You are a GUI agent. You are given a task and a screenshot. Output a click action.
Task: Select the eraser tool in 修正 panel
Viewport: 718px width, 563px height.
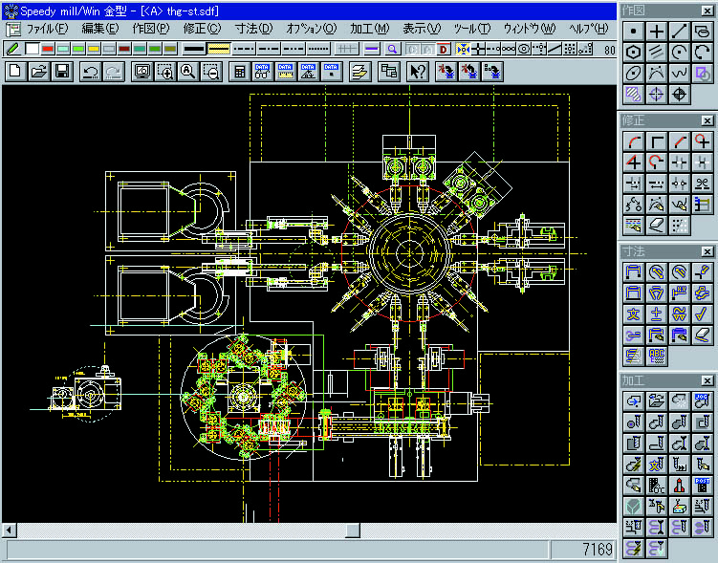(656, 225)
